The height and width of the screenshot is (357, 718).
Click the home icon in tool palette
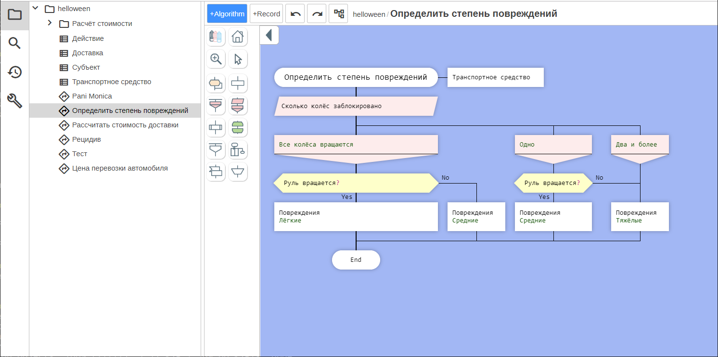[238, 37]
